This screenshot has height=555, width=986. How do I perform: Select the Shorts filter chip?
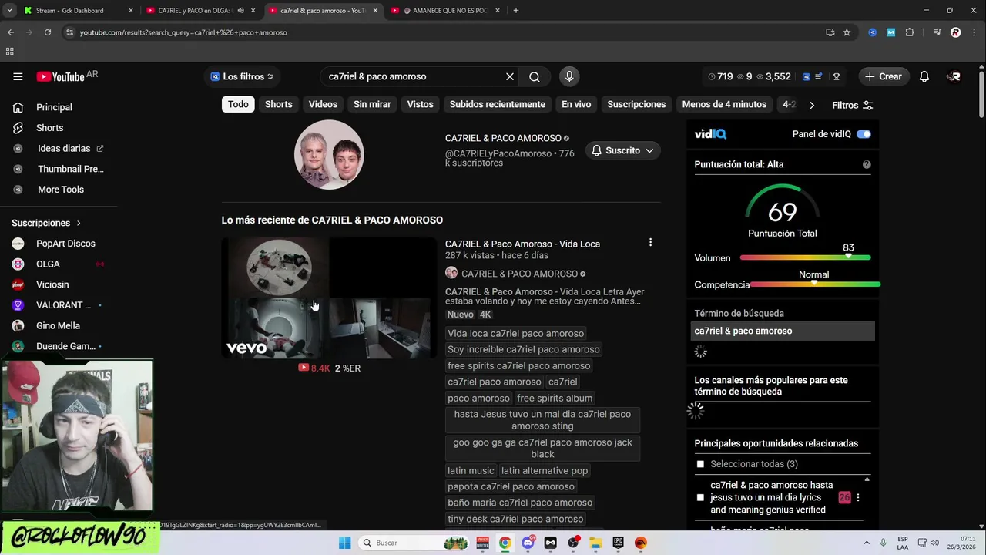click(279, 104)
